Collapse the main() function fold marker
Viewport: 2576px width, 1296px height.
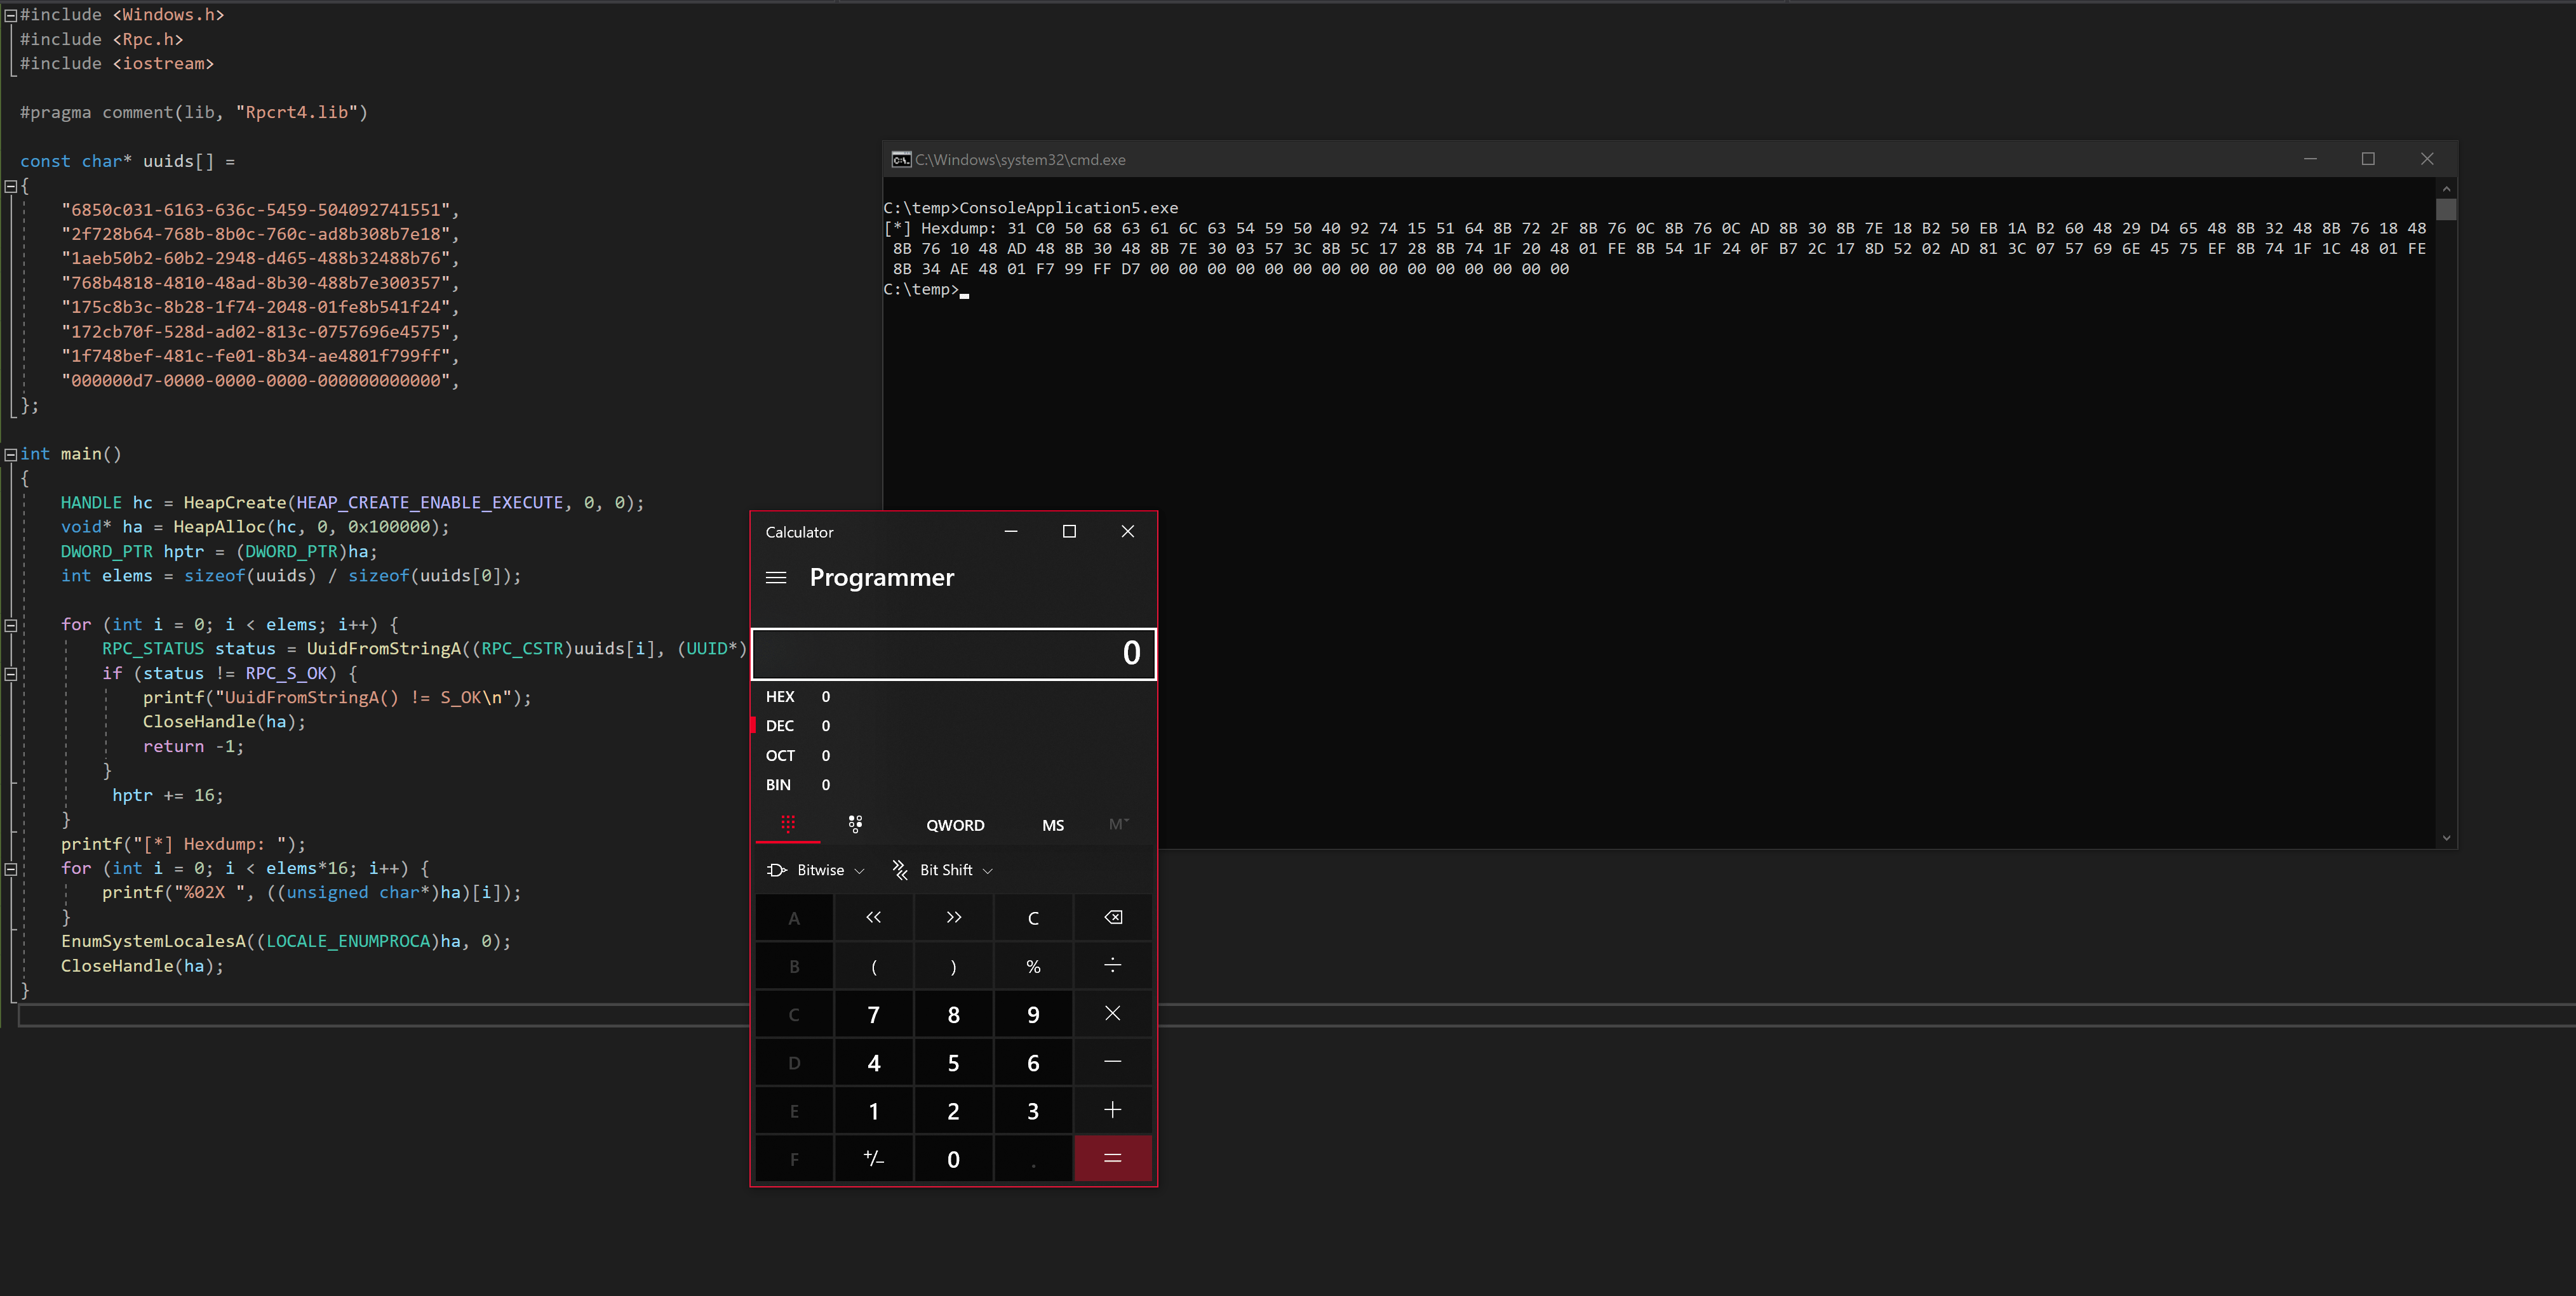click(11, 454)
